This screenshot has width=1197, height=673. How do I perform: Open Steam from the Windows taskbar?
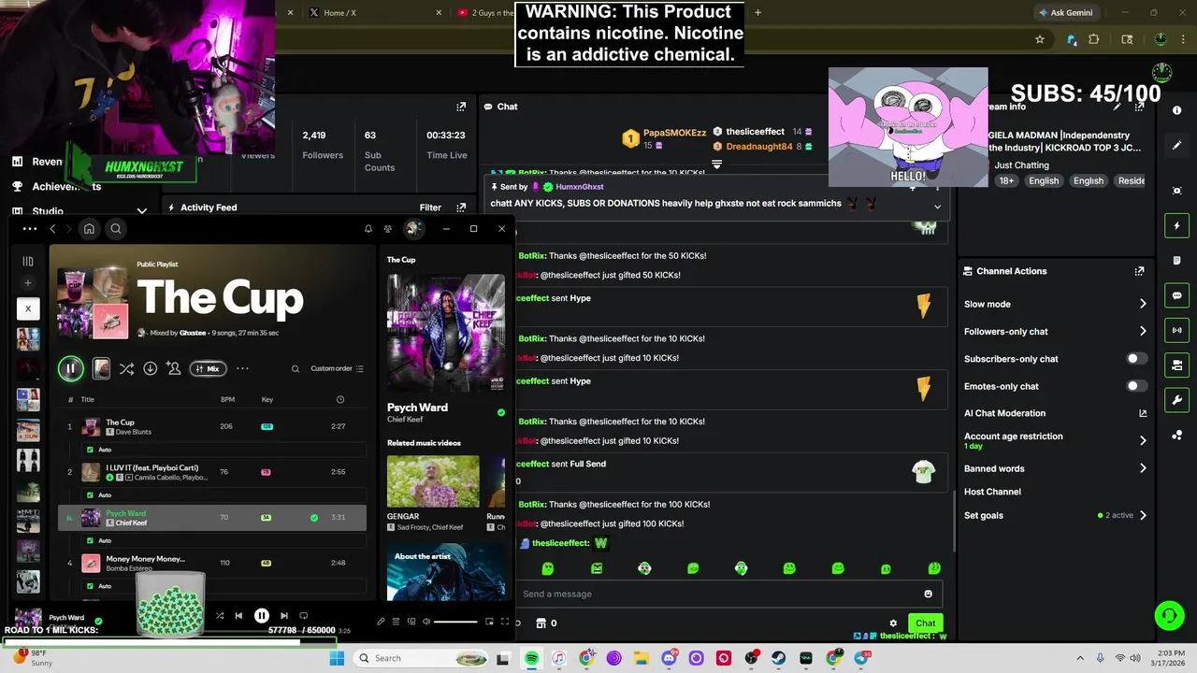(x=778, y=658)
